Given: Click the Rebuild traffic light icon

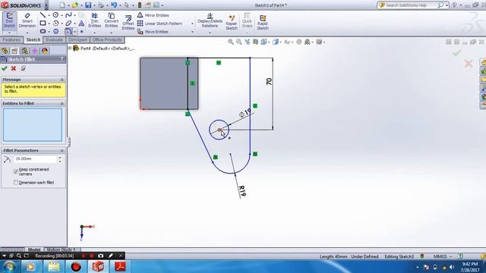Looking at the screenshot, I should click(140, 5).
